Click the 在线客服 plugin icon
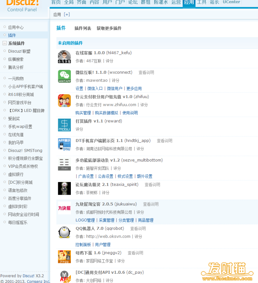258x283 pixels. 64,57
